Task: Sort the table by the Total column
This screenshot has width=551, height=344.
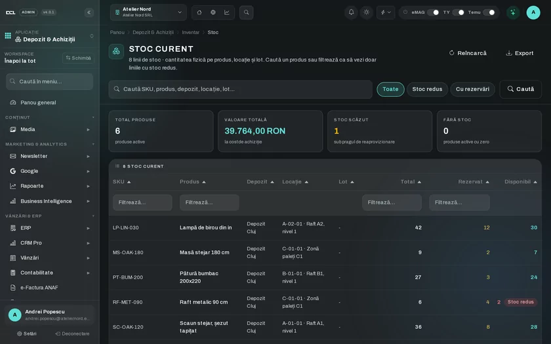Action: [411, 182]
